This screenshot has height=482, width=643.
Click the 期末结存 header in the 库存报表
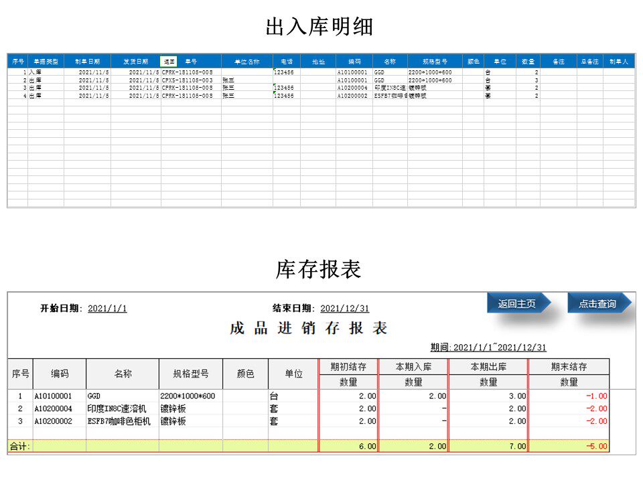click(569, 367)
